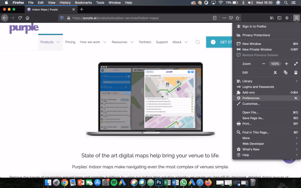Zoom out with the minus button

pos(264,64)
